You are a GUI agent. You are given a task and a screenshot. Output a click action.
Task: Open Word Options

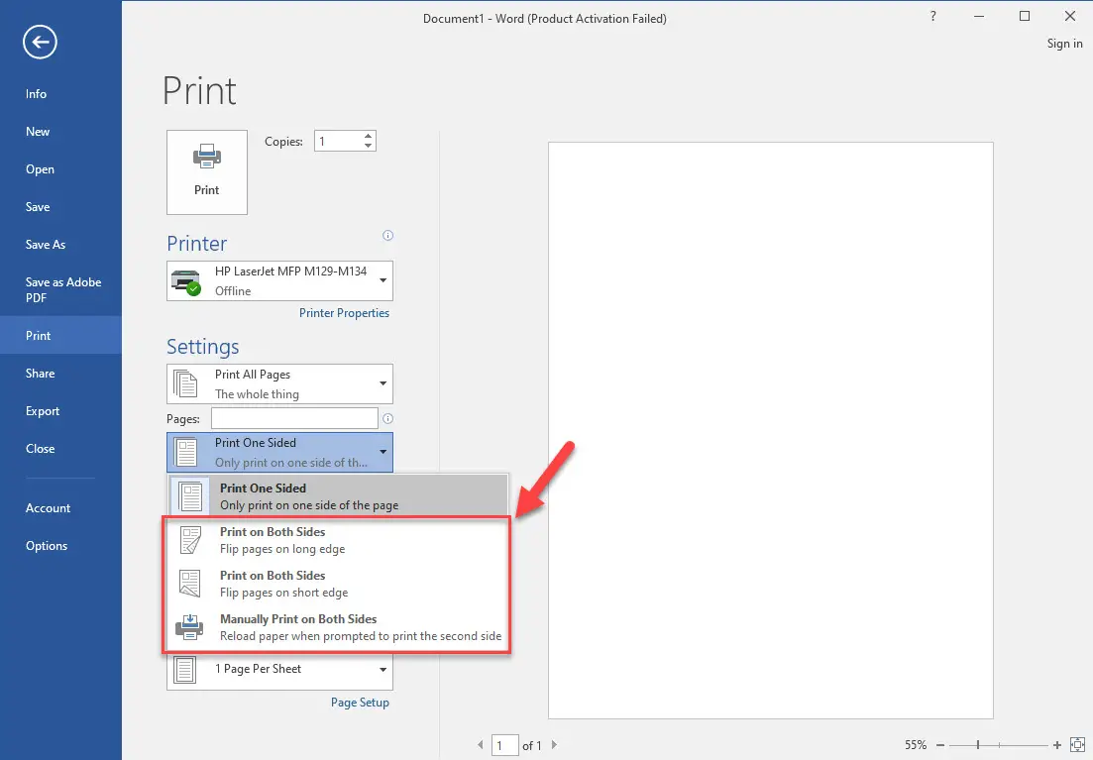coord(60,546)
